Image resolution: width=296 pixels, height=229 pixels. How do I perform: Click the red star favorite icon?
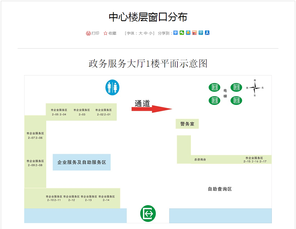(x=105, y=33)
